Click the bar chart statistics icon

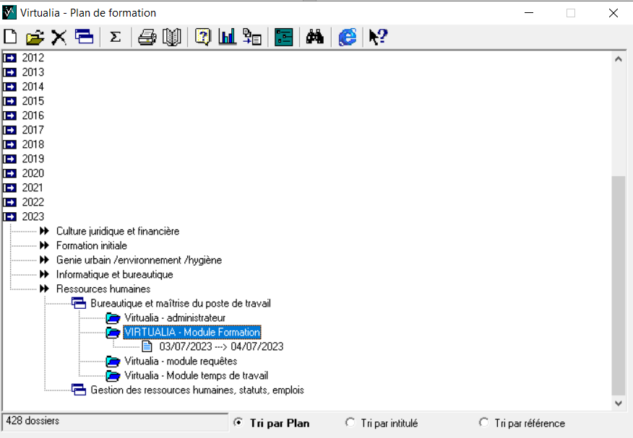click(228, 38)
